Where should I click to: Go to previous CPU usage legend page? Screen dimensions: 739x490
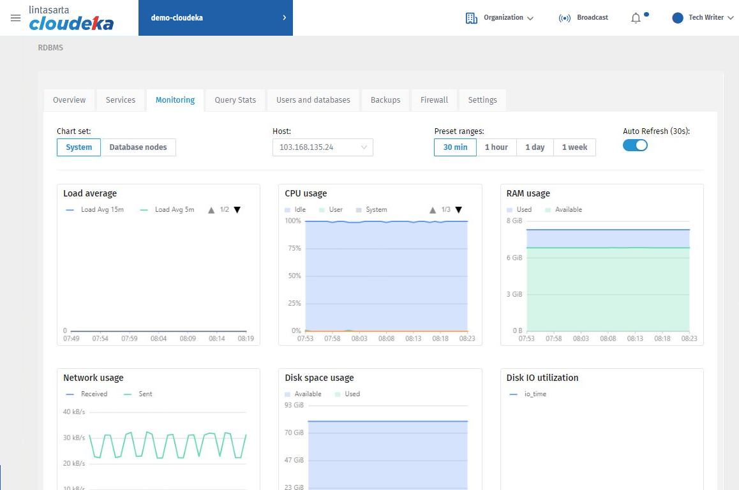tap(433, 210)
